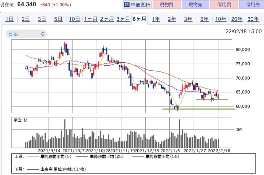Click the 80,000 price axis label
Screen dimensions: 264x175
(x=243, y=50)
